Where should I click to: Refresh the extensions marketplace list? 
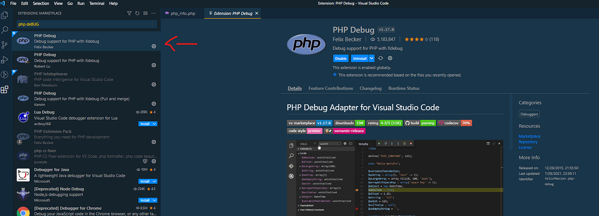click(x=137, y=13)
